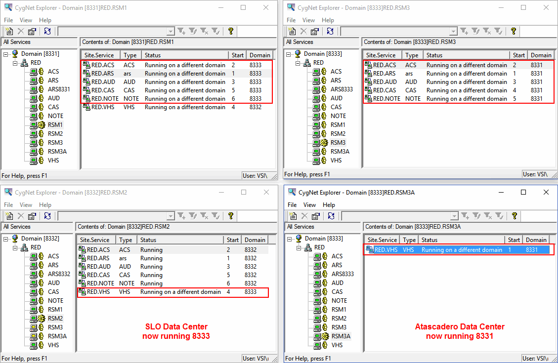Click the Help question mark in RSM3A window toolbar
Image resolution: width=558 pixels, height=363 pixels.
tap(514, 216)
